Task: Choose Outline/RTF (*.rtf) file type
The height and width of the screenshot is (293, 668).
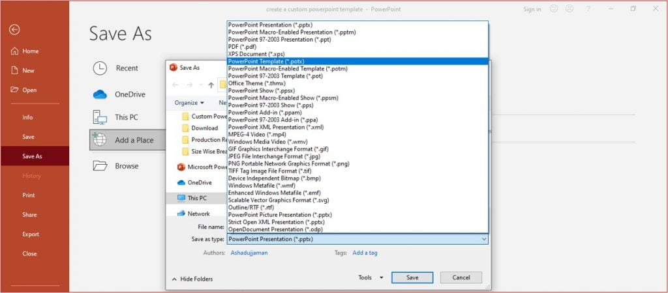Action: 358,207
